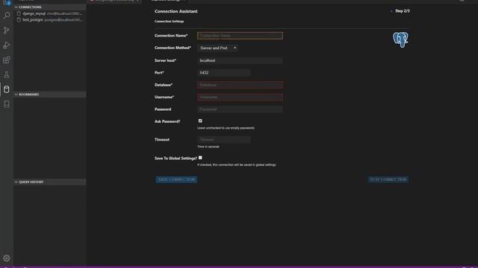Click the TEST CONNECTION button
Screen dimensions: 478x268
click(388, 179)
